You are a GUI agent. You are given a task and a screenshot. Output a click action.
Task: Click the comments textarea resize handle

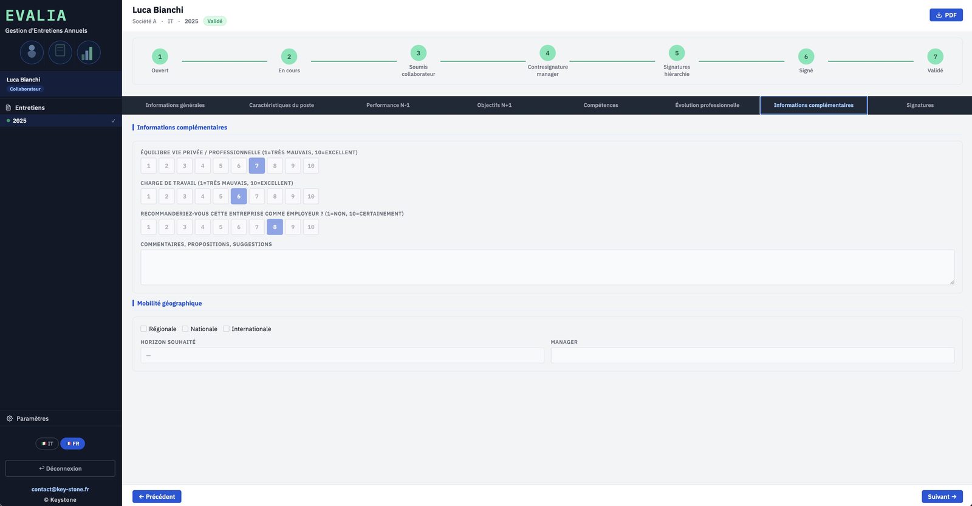click(x=951, y=282)
